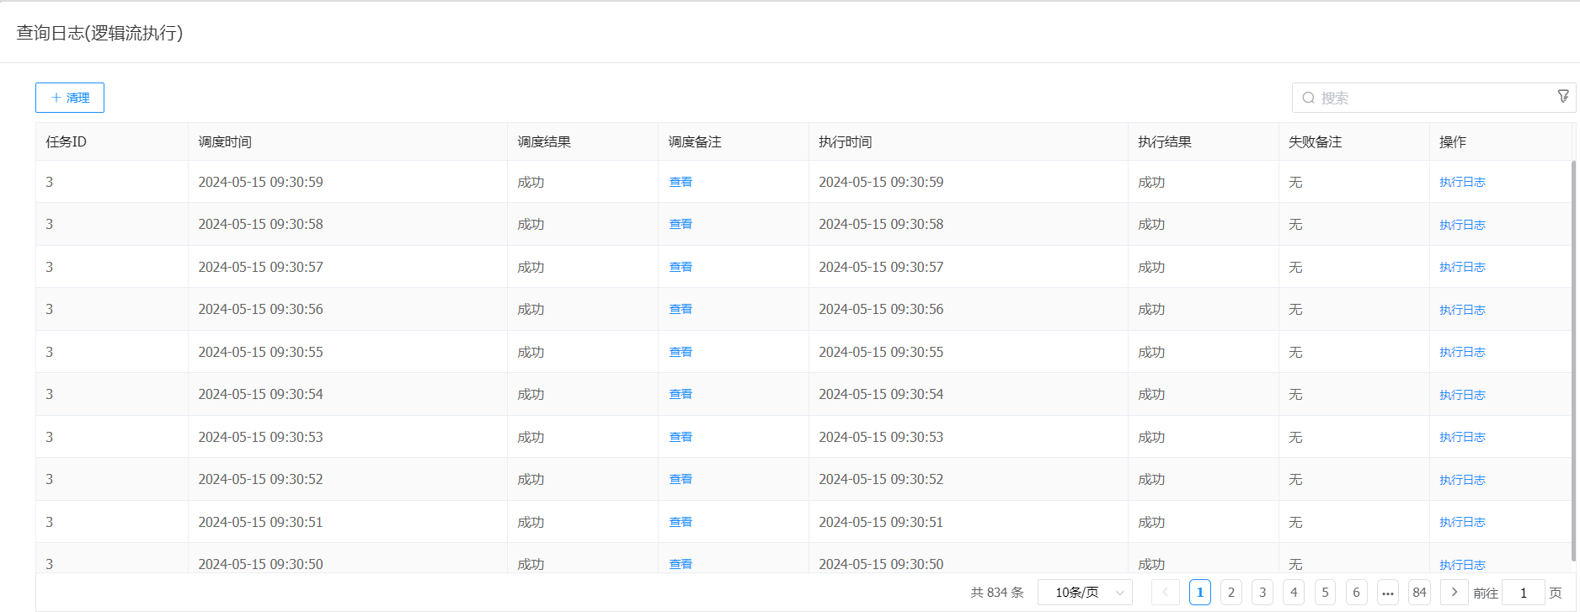1580x612 pixels.
Task: Click the previous page arrow
Action: click(1165, 593)
